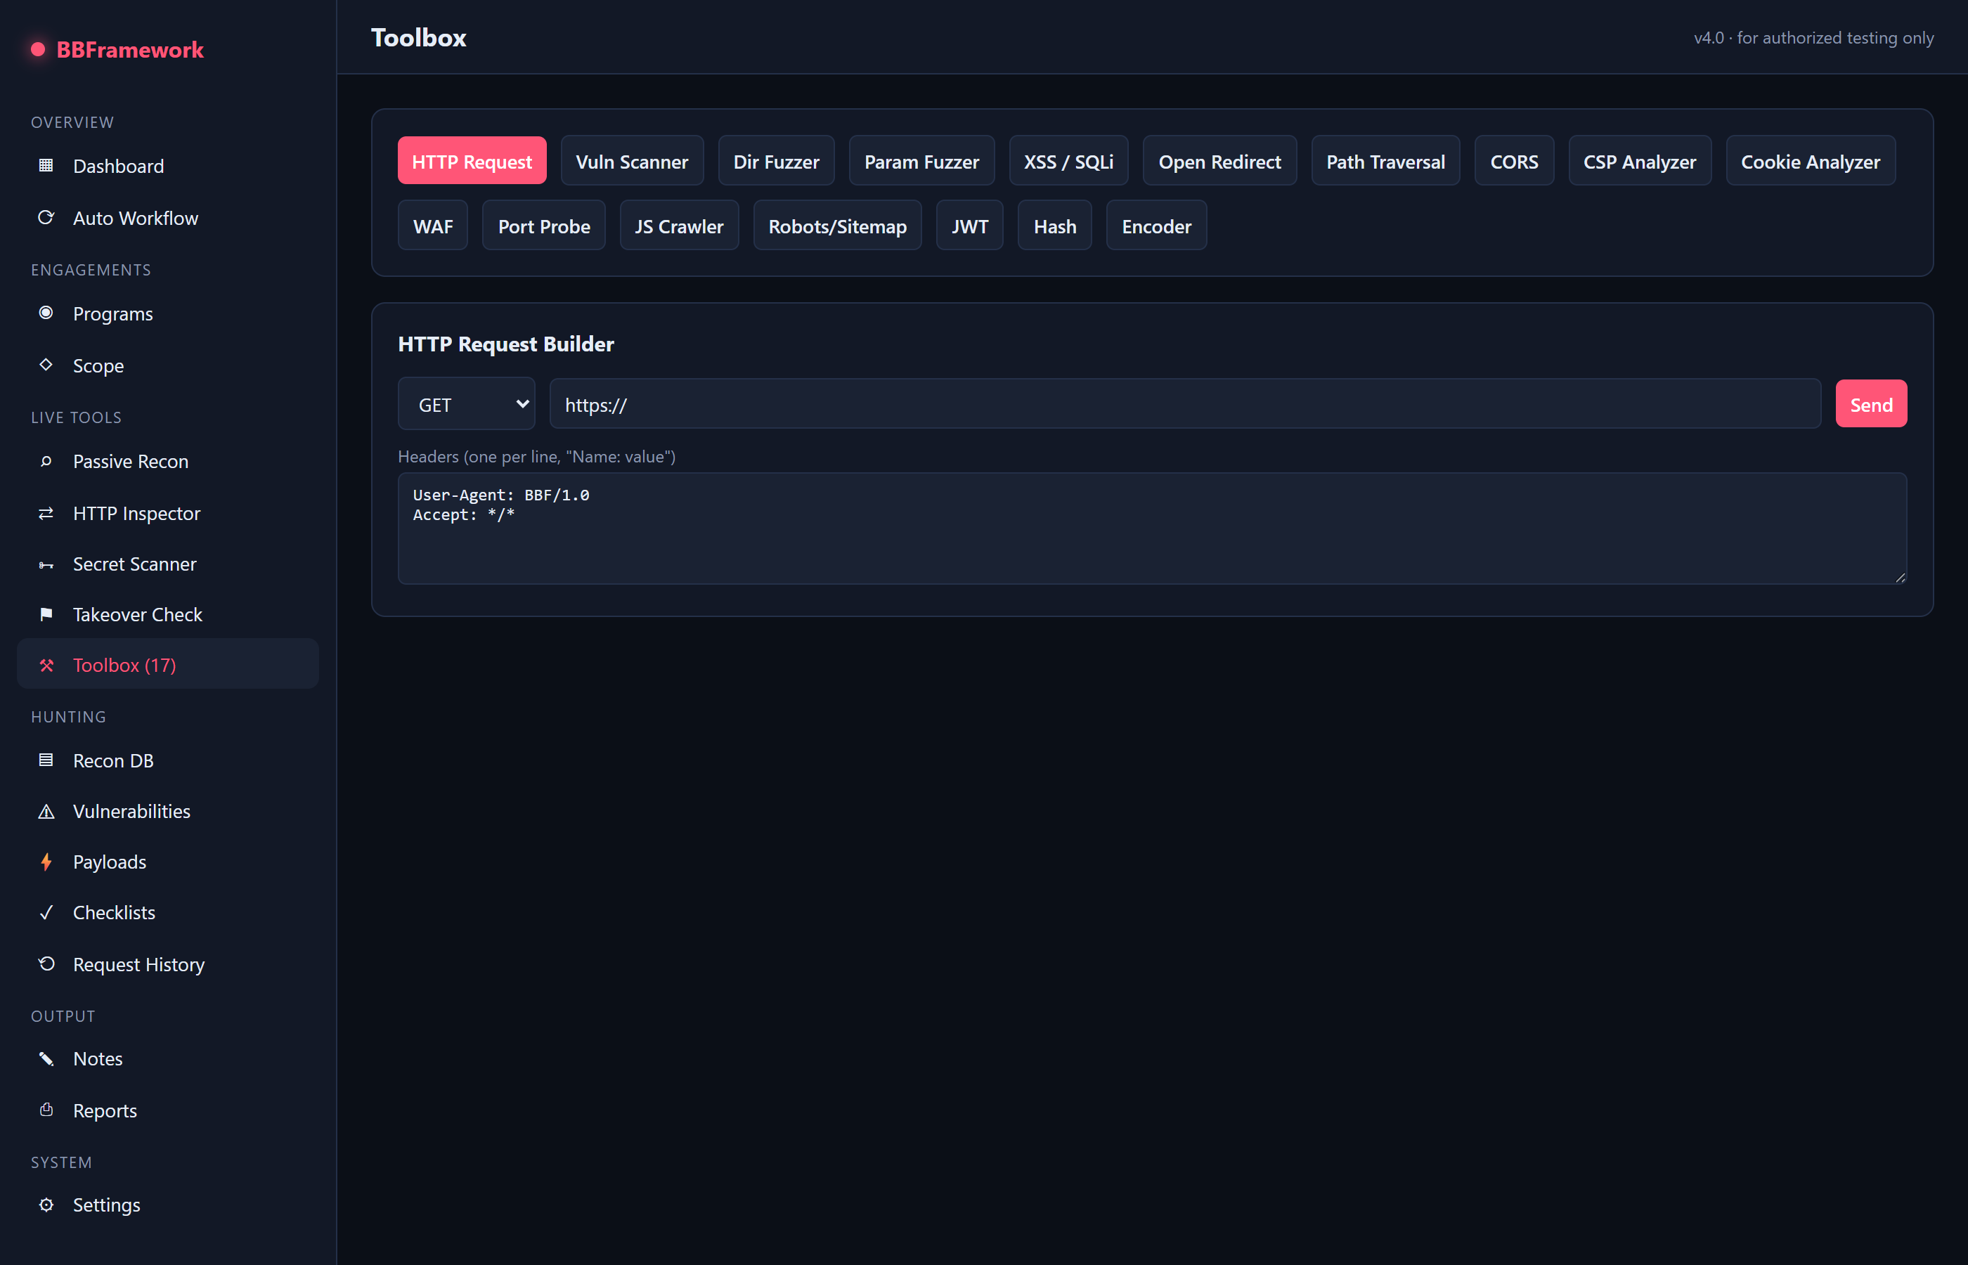1968x1265 pixels.
Task: Click the URL field containing https://
Action: tap(1185, 403)
